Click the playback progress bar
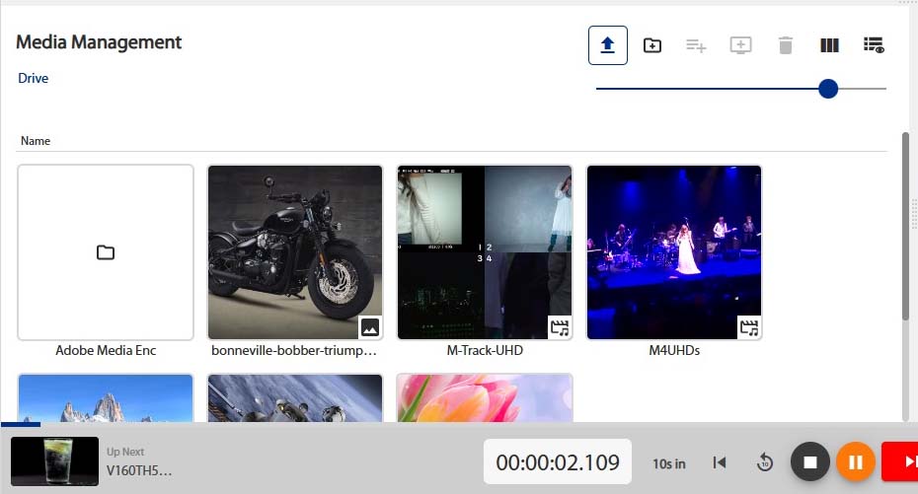The image size is (918, 494). (x=459, y=424)
